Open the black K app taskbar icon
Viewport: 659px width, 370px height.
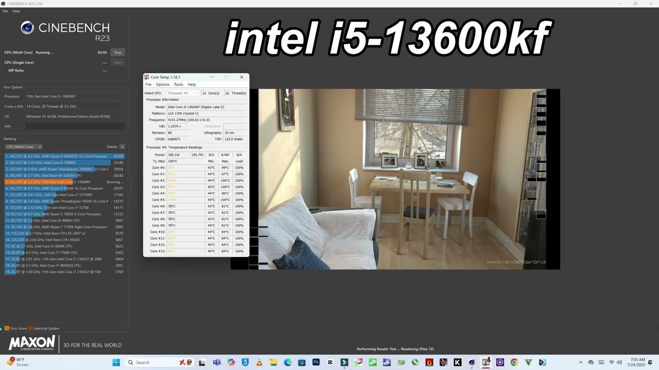click(458, 362)
